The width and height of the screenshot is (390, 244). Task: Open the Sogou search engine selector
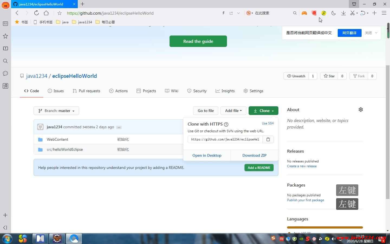[249, 13]
